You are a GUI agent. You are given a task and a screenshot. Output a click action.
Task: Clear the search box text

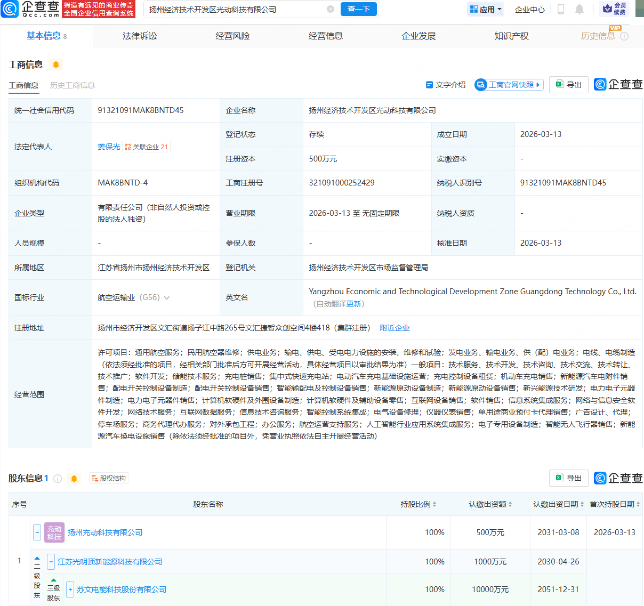coord(331,9)
